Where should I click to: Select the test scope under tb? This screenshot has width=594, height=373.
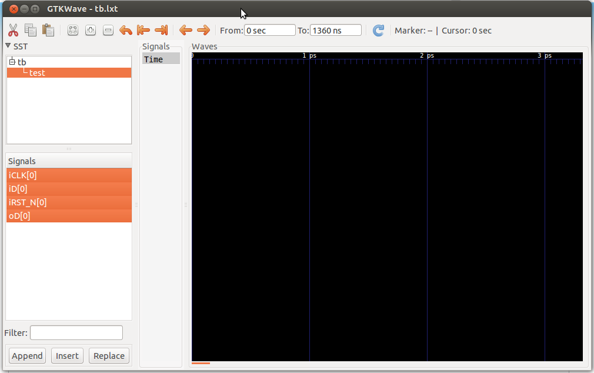[37, 72]
